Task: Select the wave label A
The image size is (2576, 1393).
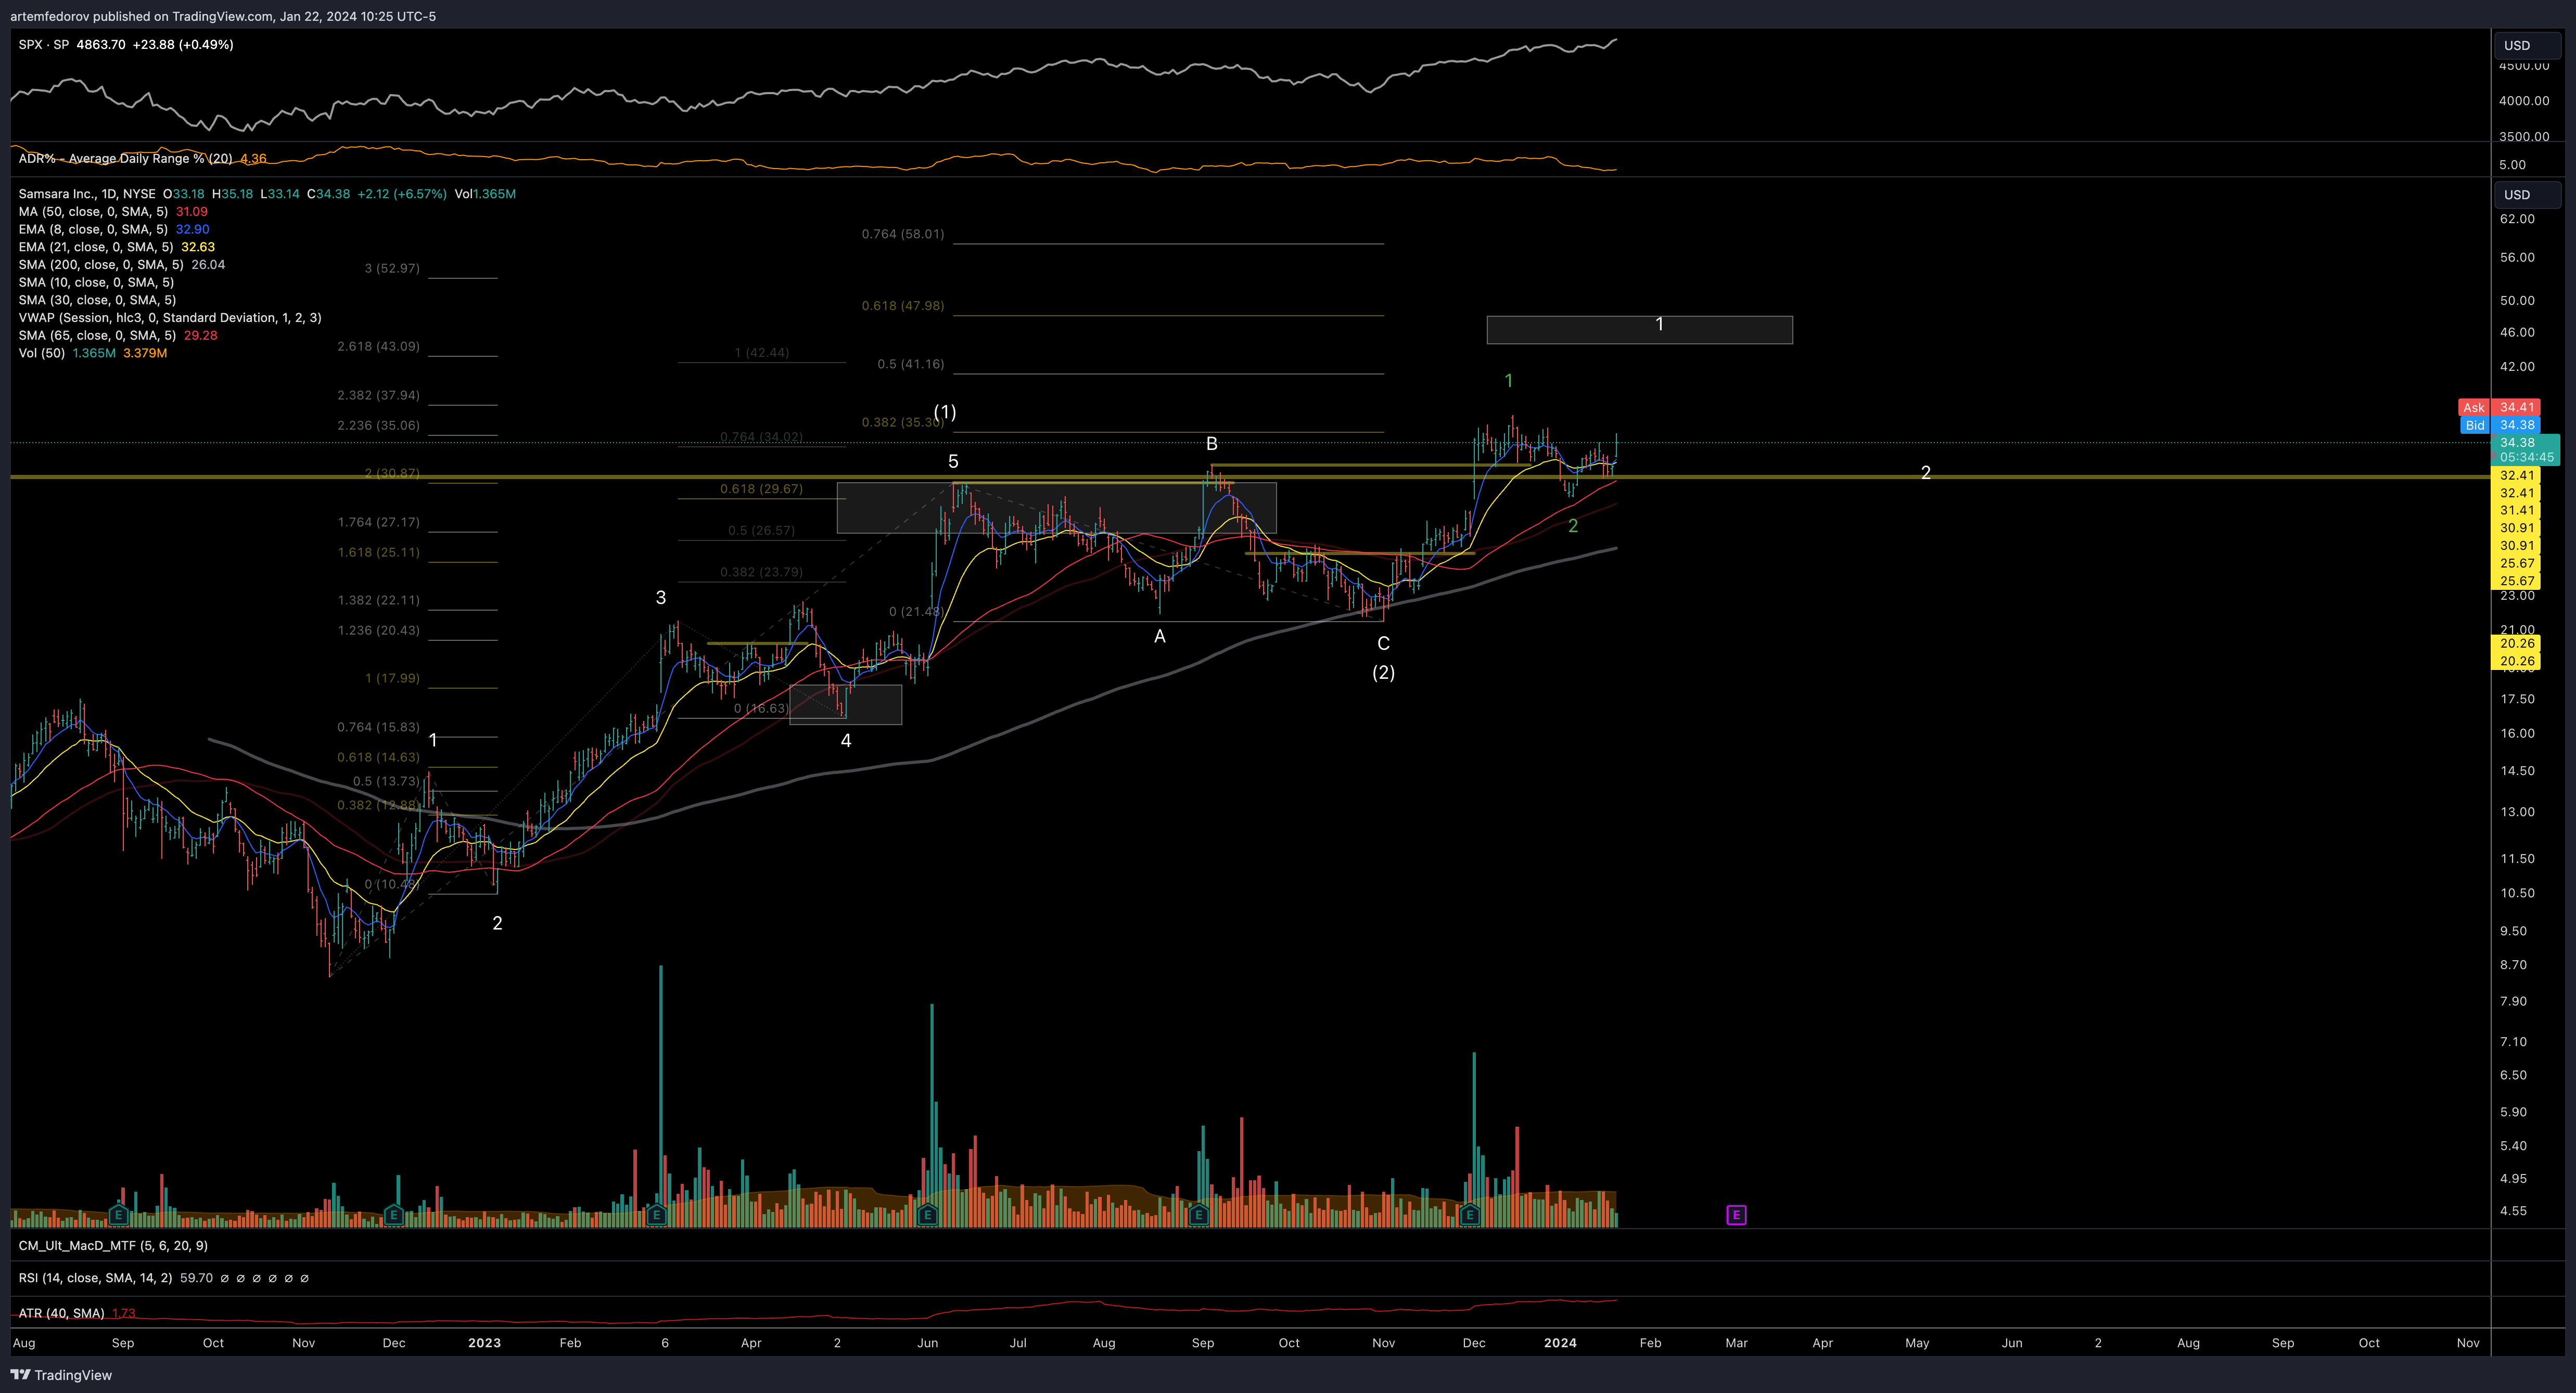Action: click(x=1160, y=637)
